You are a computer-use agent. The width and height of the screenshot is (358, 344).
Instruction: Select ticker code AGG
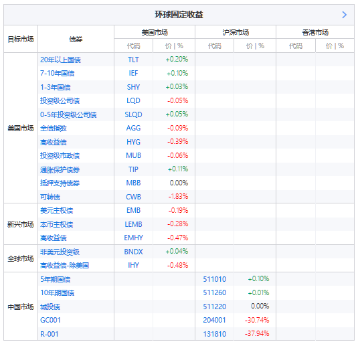pyautogui.click(x=133, y=128)
